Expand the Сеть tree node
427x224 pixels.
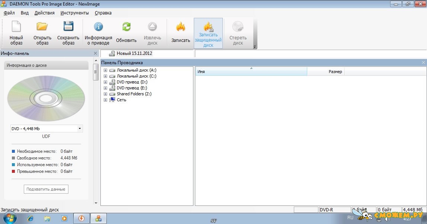click(105, 100)
